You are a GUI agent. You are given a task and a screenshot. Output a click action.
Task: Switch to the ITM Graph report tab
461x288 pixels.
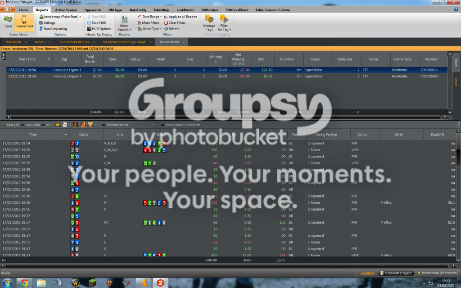14,42
